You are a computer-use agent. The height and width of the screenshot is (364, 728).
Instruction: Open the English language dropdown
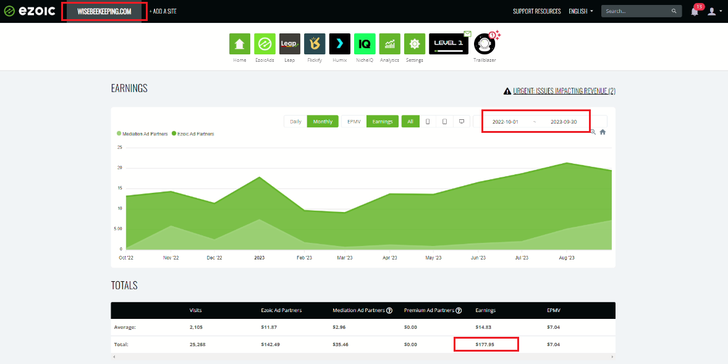pyautogui.click(x=581, y=11)
